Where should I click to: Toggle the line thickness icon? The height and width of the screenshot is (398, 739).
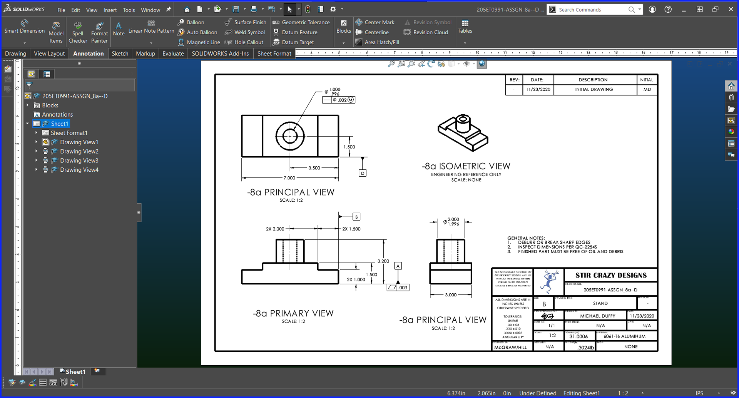[x=43, y=382]
